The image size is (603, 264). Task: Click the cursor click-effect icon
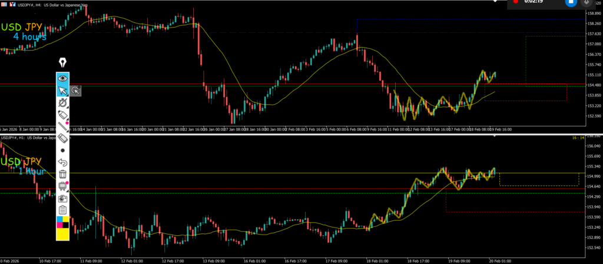point(75,91)
